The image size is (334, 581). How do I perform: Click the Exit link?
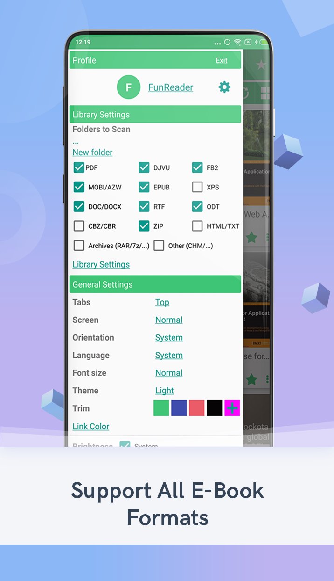[222, 60]
